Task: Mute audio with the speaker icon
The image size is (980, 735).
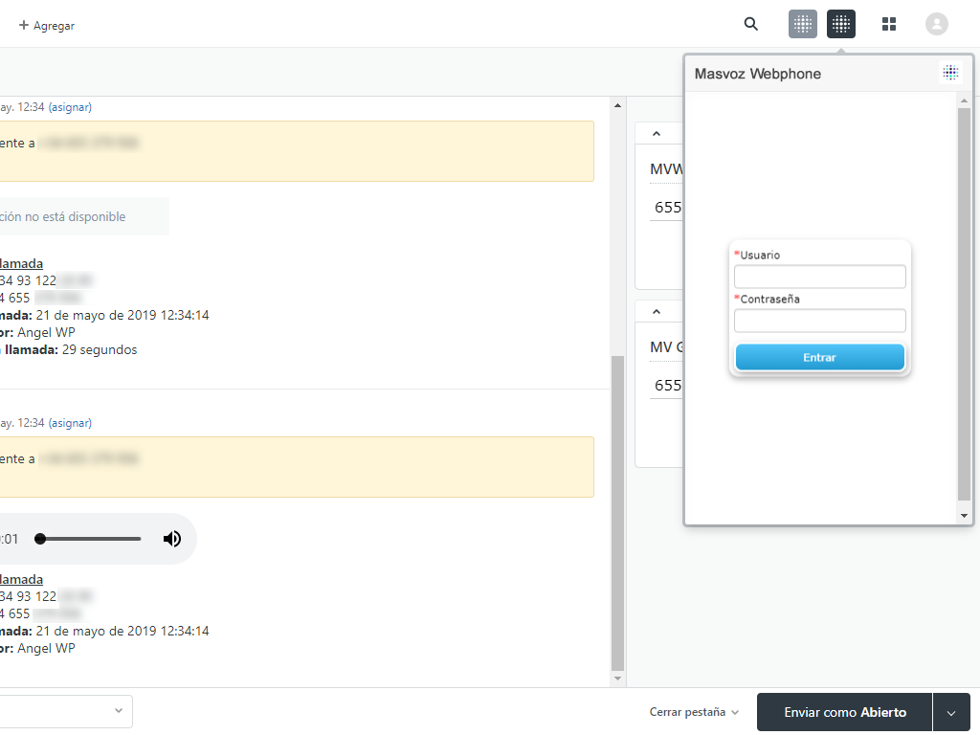Action: pos(172,538)
